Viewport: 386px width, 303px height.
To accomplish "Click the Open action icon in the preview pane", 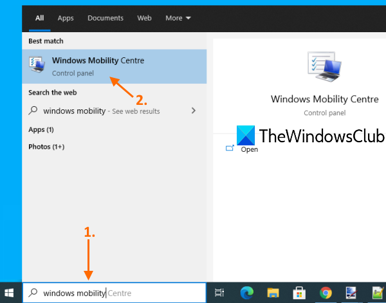I will [230, 148].
